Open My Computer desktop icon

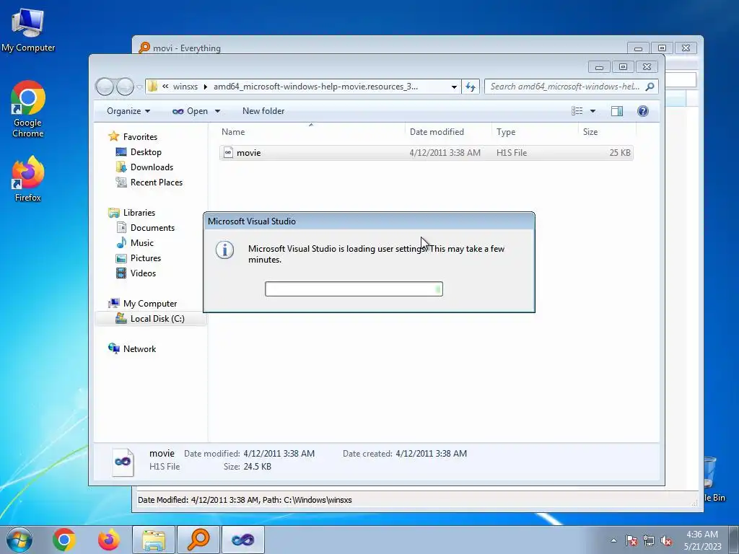pyautogui.click(x=28, y=29)
